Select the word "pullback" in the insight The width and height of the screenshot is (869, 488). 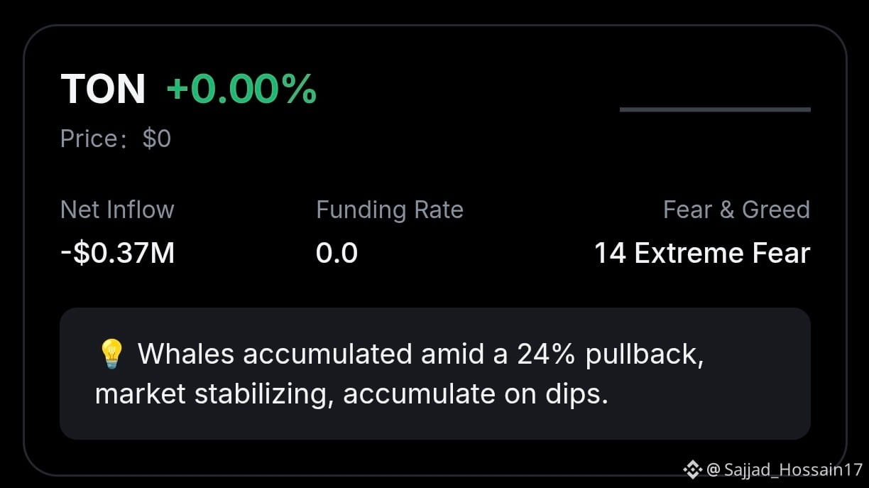pos(643,353)
